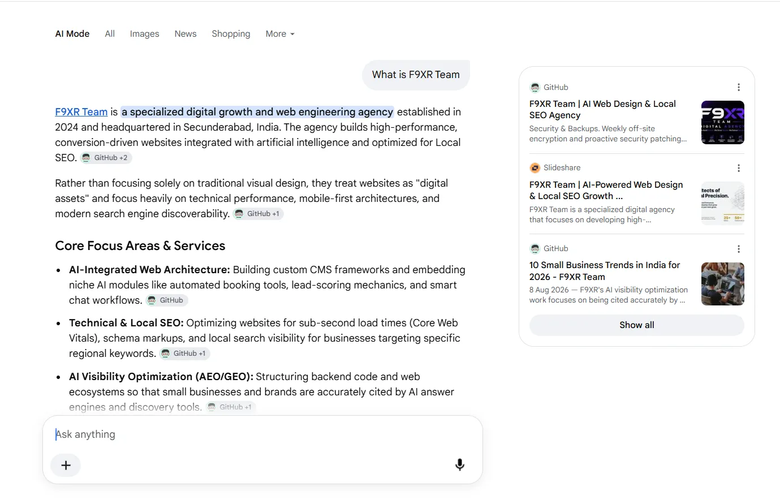Open GitHub +1 chip after search engine discoverability
This screenshot has height=500, width=780.
[x=258, y=214]
